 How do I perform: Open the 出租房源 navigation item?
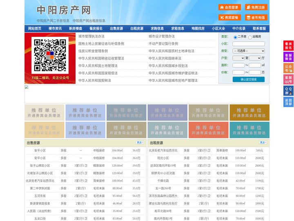[x=137, y=29]
